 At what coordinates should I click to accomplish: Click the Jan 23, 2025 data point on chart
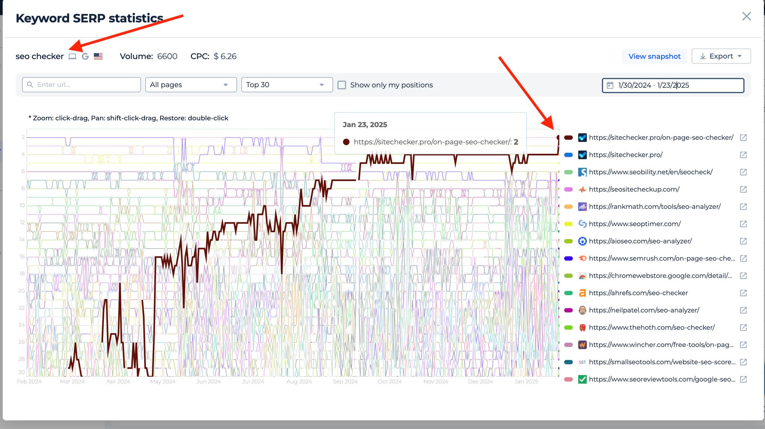coord(558,138)
